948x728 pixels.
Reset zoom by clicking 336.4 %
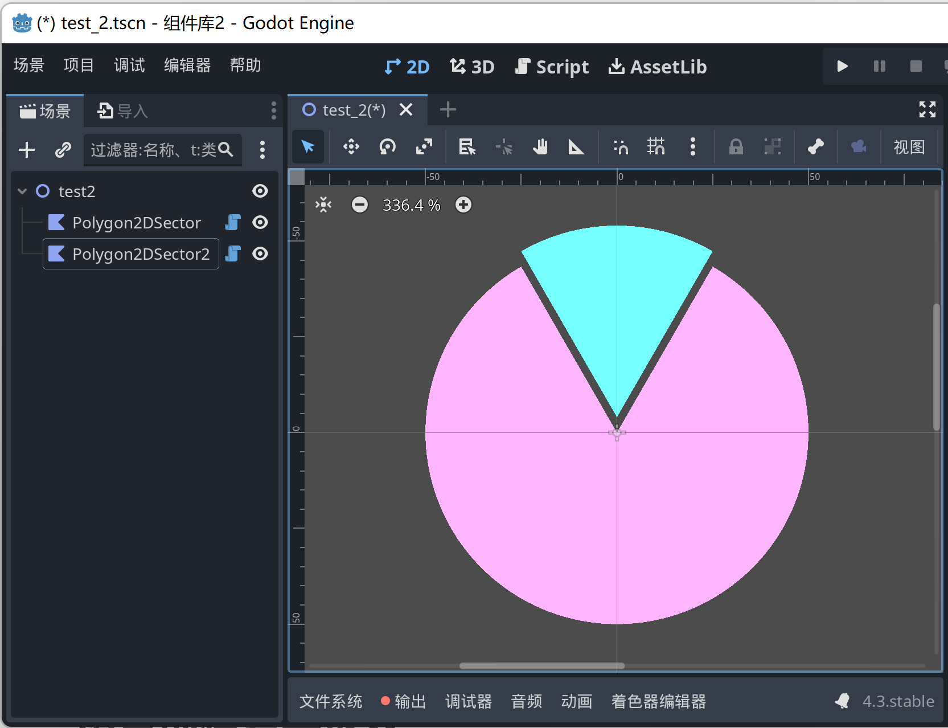click(x=411, y=205)
